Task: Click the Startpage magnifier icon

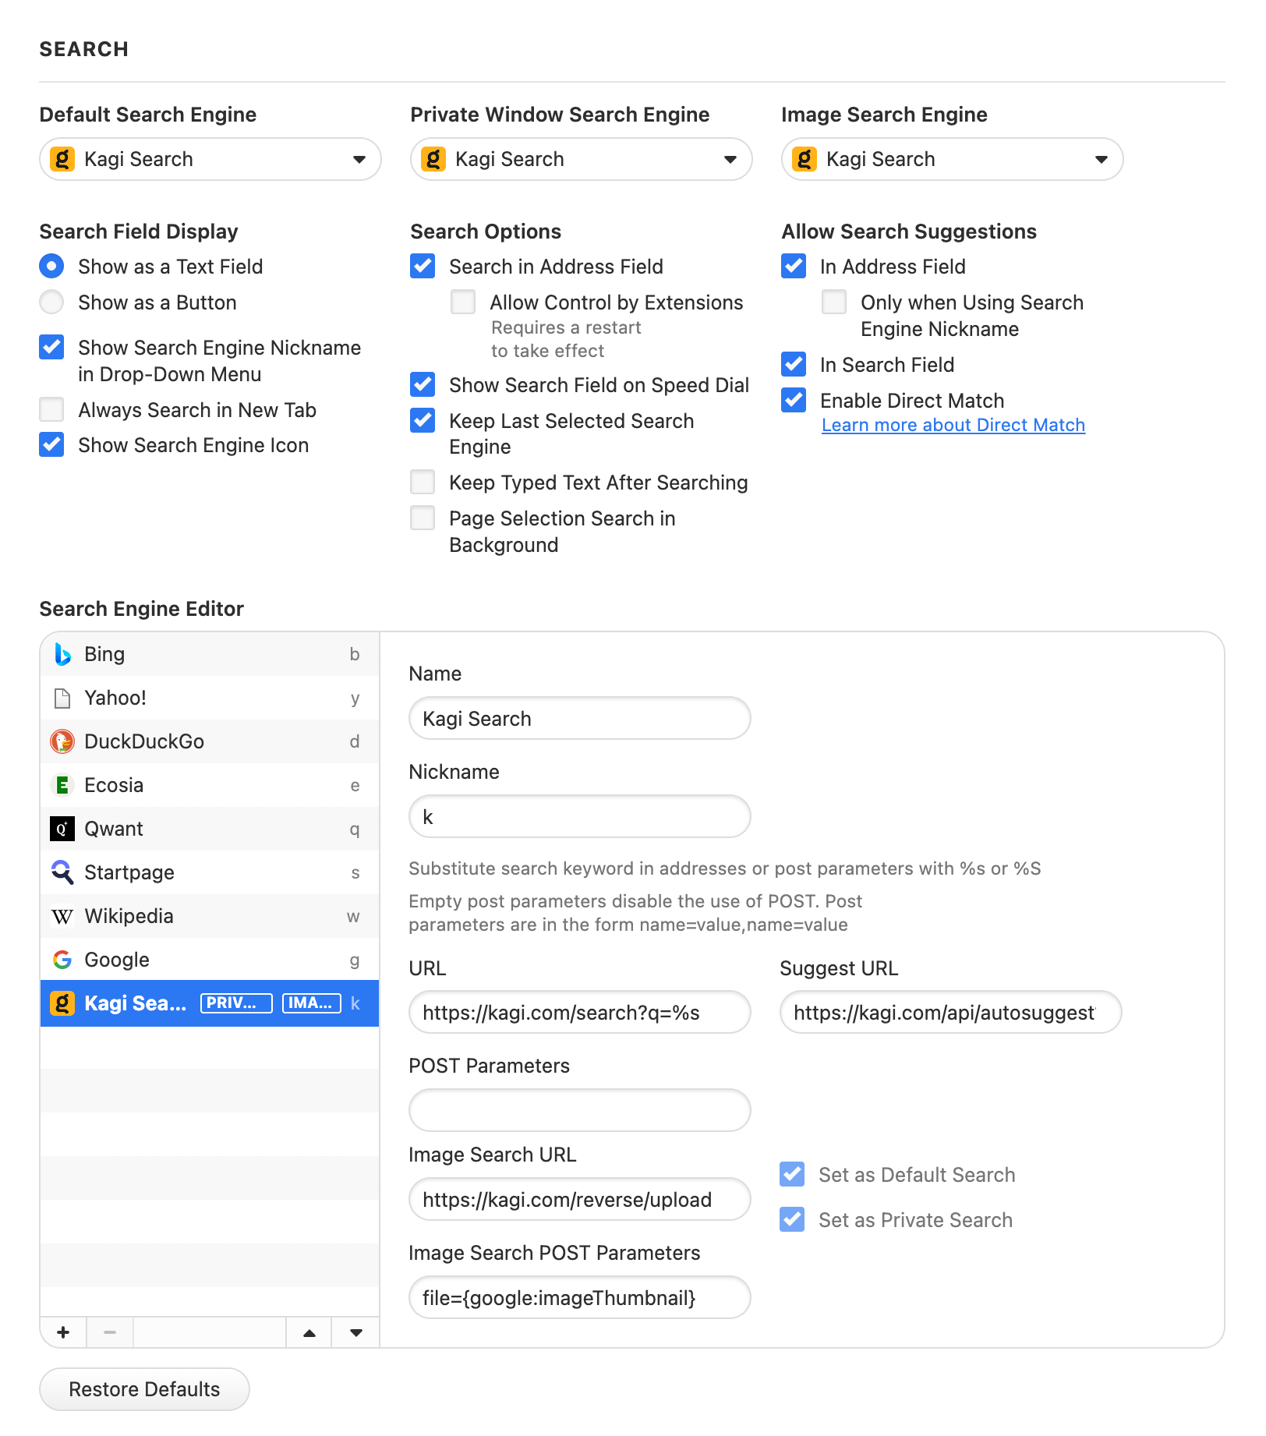Action: 62,872
